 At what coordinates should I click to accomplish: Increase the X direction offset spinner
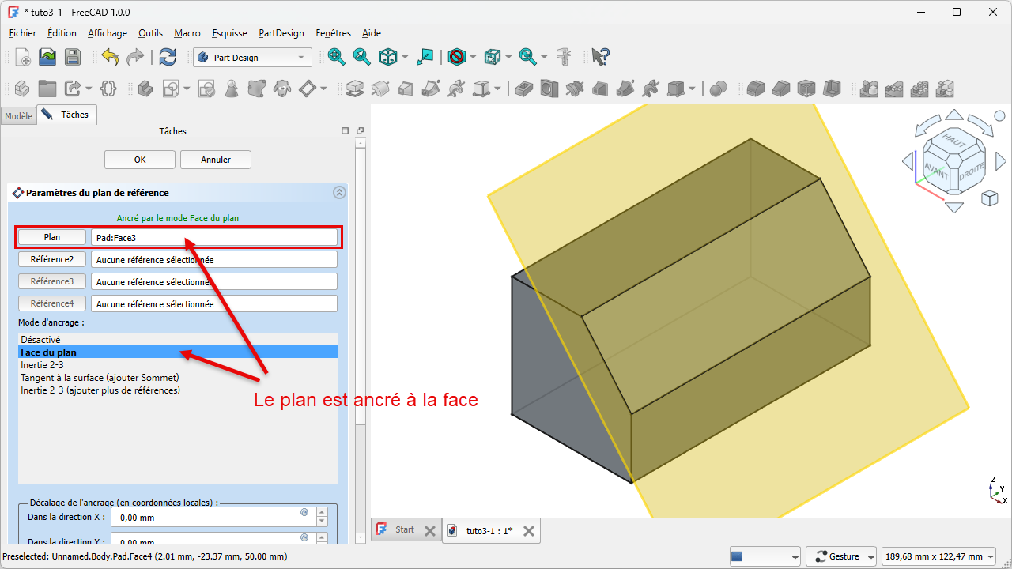pyautogui.click(x=322, y=513)
